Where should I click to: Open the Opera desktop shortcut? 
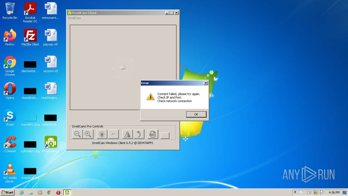tap(10, 91)
